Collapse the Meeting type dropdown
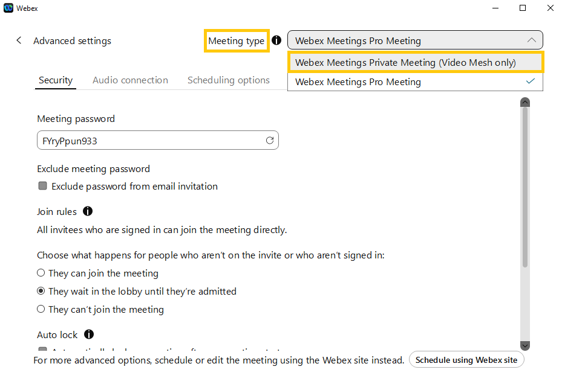 tap(531, 40)
